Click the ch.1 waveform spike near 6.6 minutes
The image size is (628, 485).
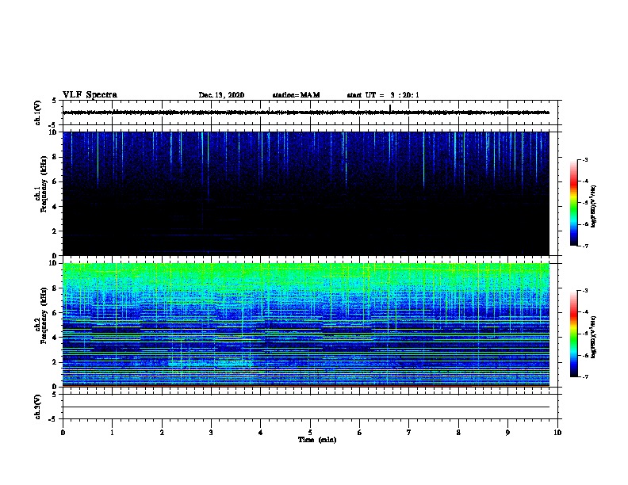(x=390, y=109)
